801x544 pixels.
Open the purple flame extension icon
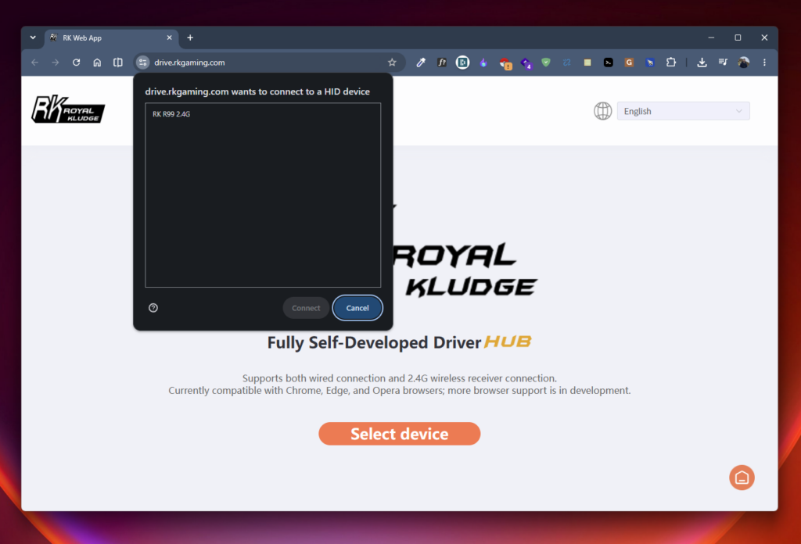click(x=483, y=63)
